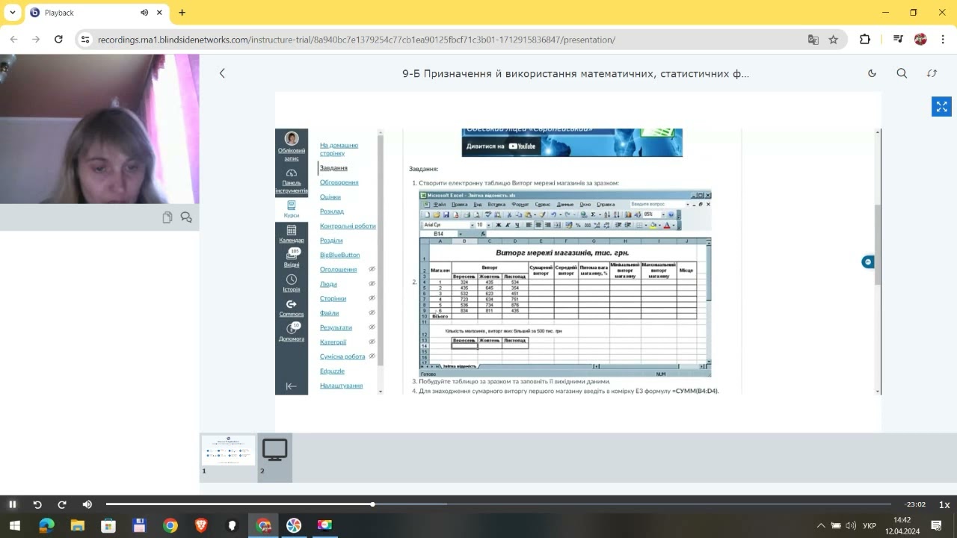Open the 1x playback speed menu

[944, 504]
